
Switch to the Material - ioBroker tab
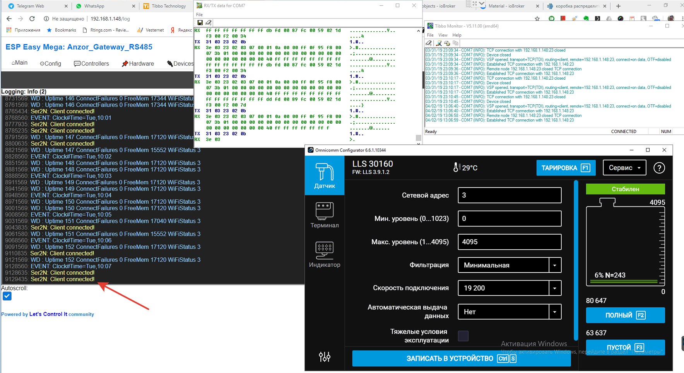tap(507, 6)
